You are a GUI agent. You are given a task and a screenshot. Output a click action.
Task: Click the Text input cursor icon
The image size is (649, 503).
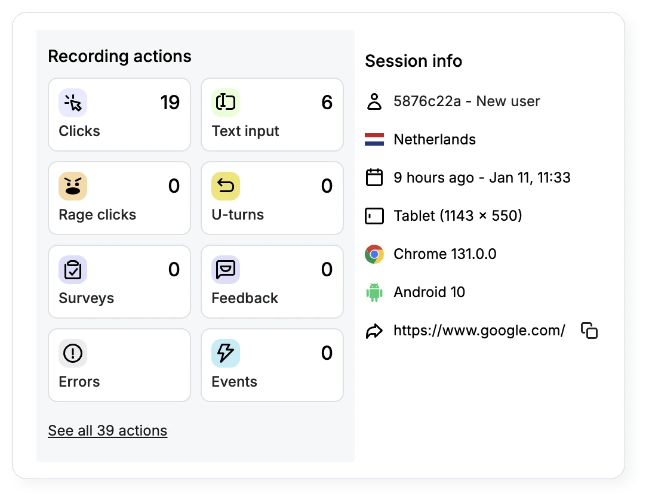pyautogui.click(x=226, y=103)
